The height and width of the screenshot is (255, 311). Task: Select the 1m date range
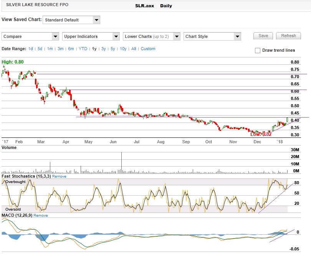(50, 49)
